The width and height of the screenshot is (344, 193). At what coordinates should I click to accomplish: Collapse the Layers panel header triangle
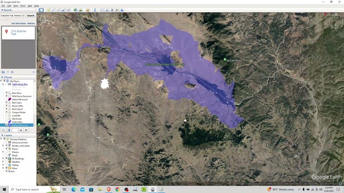coord(2,135)
